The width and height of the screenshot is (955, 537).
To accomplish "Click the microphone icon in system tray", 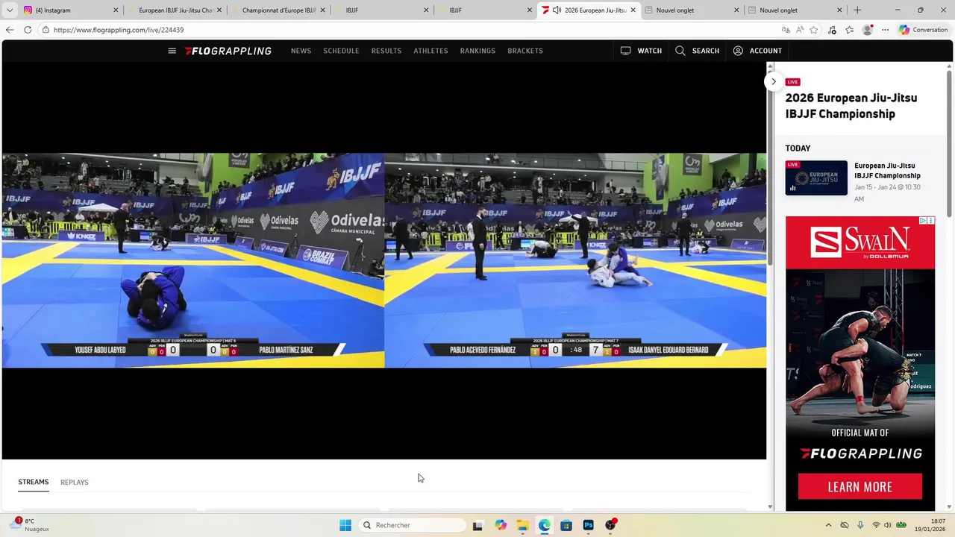I will pyautogui.click(x=860, y=525).
